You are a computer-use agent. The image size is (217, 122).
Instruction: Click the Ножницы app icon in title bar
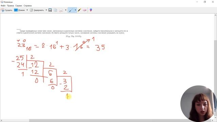point(2,2)
